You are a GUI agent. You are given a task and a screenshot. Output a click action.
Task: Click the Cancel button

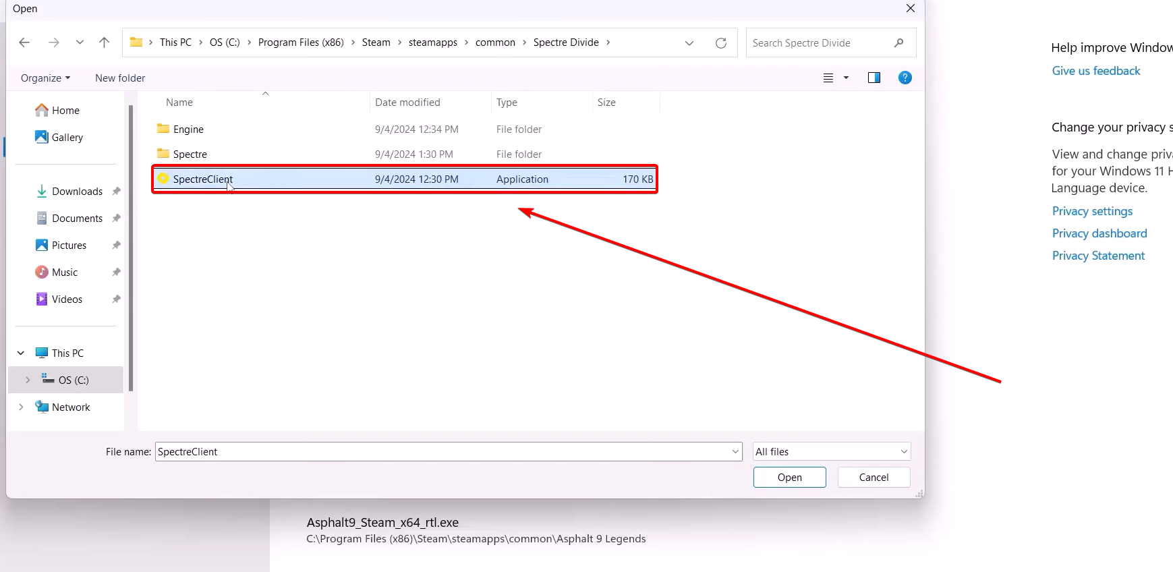[x=874, y=478]
